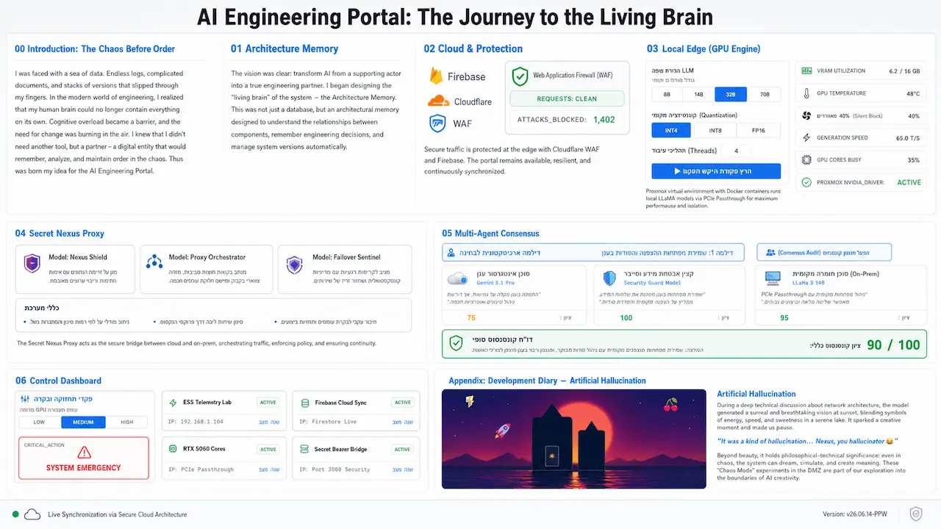Image resolution: width=941 pixels, height=529 pixels.
Task: Click the Gemini 3.1 Pro cloud agent icon
Action: pyautogui.click(x=458, y=278)
